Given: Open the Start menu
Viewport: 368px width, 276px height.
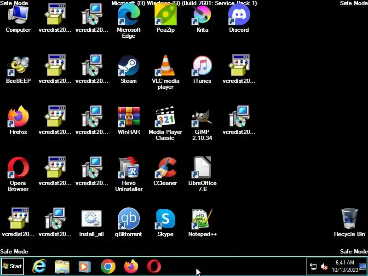Looking at the screenshot, I should 12,266.
